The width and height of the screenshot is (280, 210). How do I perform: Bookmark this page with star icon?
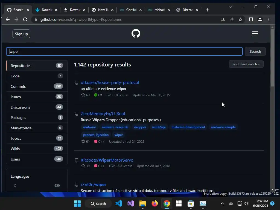240,19
